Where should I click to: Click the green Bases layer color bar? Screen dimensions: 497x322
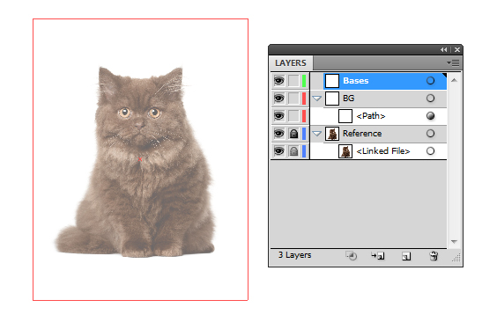coord(304,81)
